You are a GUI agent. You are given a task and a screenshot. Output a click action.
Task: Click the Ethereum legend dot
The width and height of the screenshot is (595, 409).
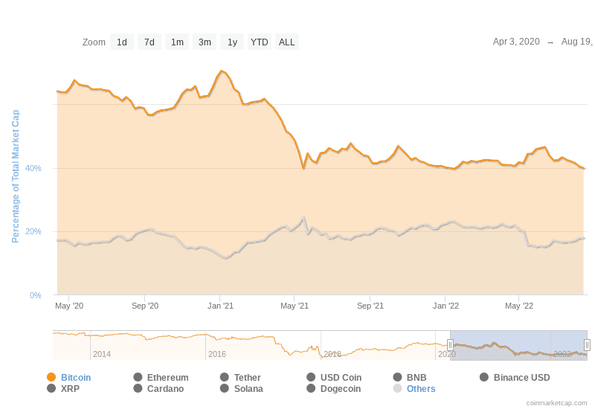138,377
